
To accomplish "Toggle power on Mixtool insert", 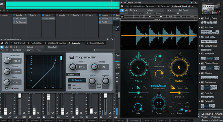I will click(100, 19).
